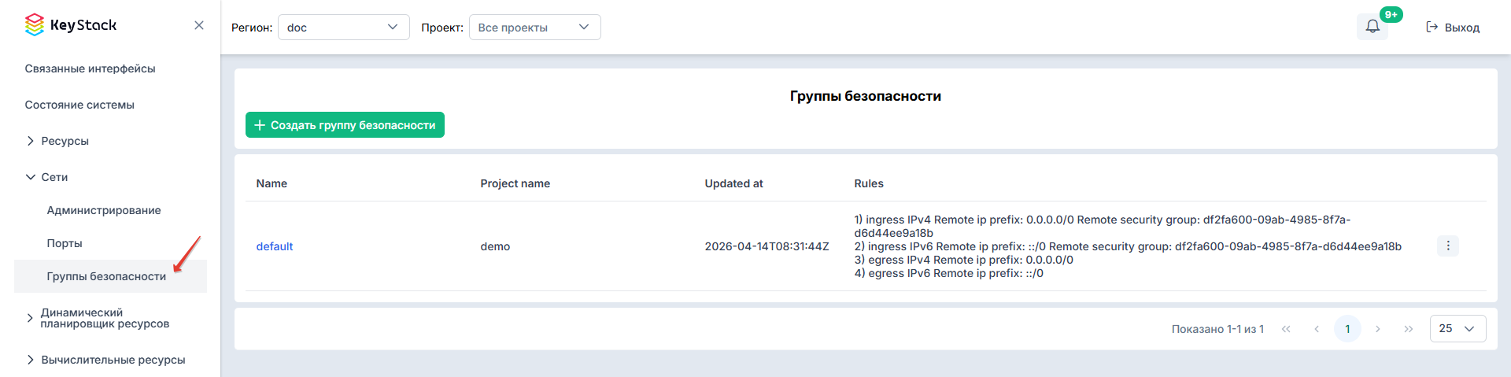Open the default security group link
This screenshot has height=377, width=1511.
coord(275,246)
